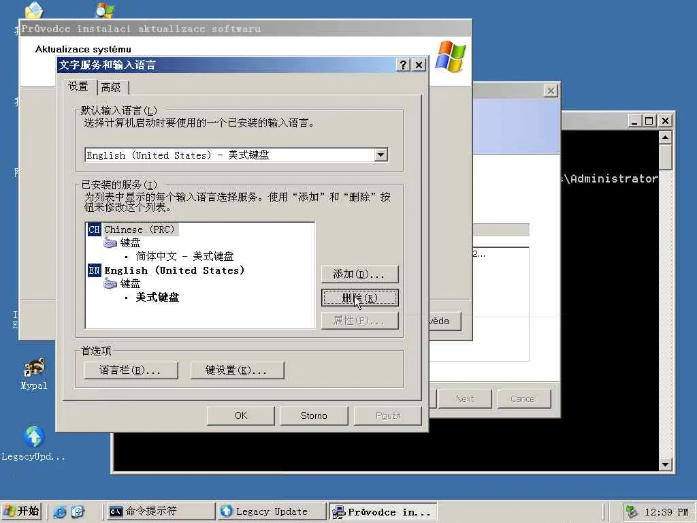
Task: Click the second quick launch icon beside Internet Explorer
Action: (78, 512)
